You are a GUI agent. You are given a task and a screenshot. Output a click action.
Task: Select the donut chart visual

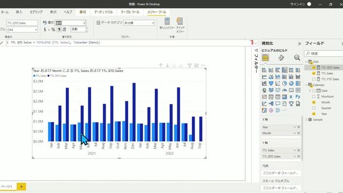[291, 84]
